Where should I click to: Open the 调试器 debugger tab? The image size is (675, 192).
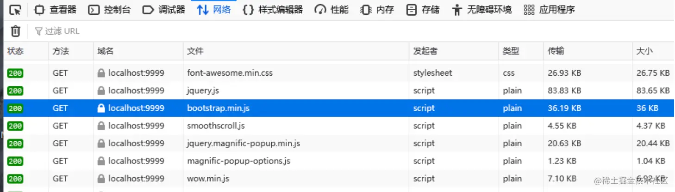click(x=164, y=10)
